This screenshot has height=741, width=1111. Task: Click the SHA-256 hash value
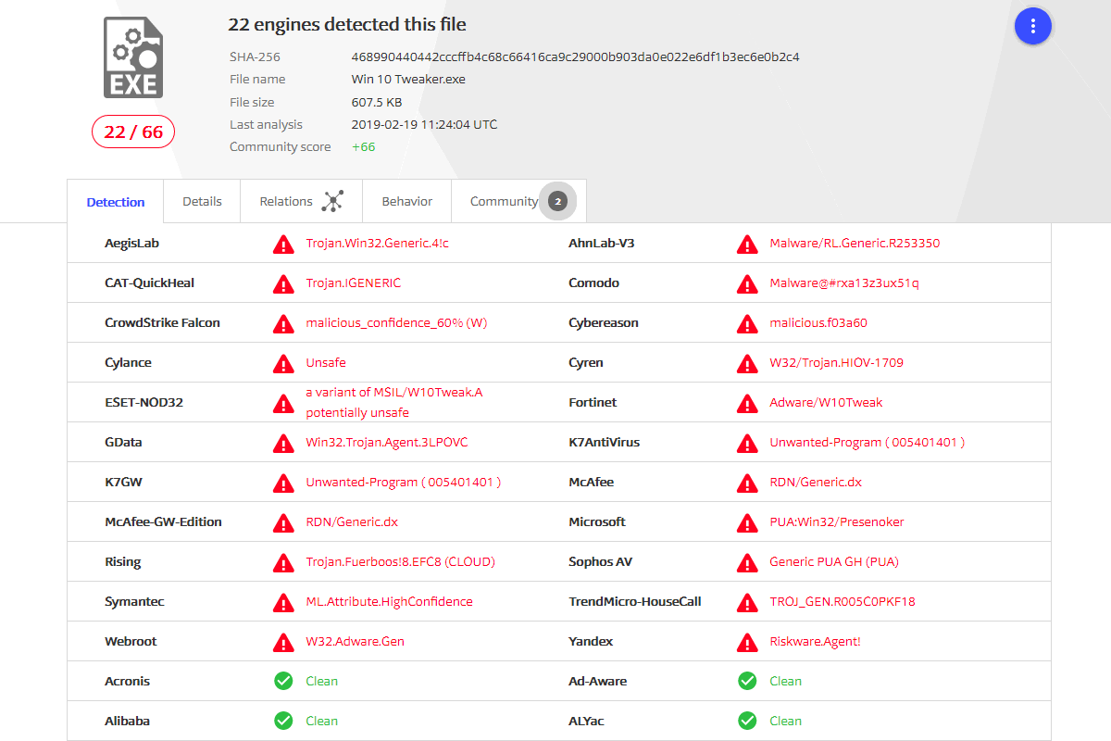(576, 57)
